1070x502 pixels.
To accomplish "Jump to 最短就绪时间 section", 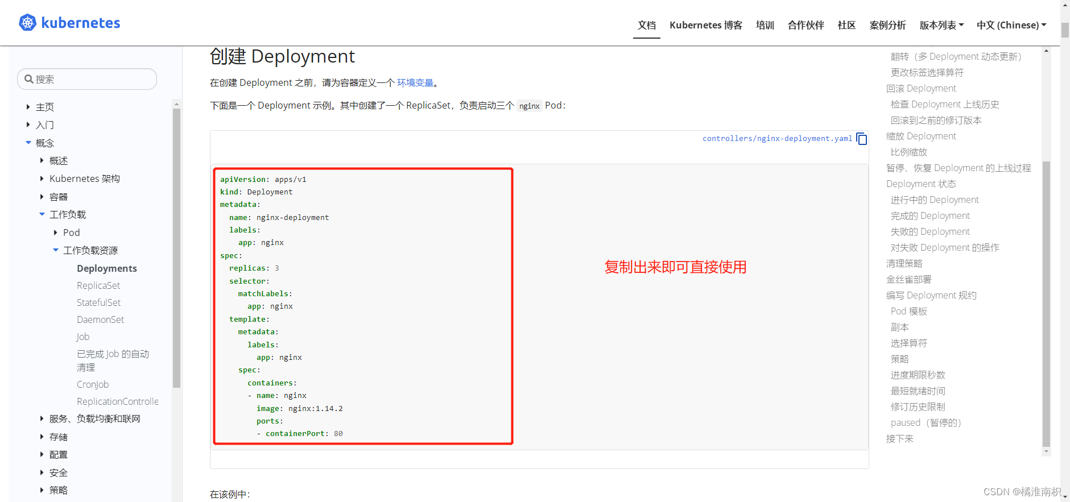I will pos(918,391).
